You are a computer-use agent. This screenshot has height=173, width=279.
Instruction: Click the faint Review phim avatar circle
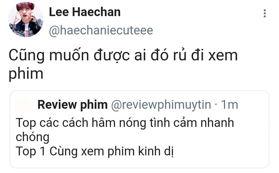pyautogui.click(x=24, y=105)
